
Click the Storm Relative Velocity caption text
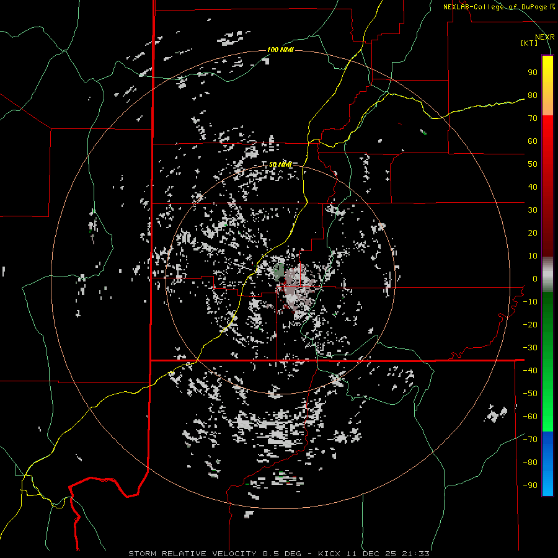click(278, 554)
